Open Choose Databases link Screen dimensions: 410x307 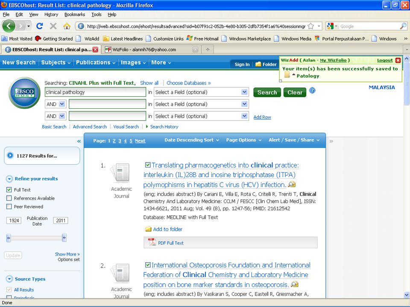coord(188,83)
